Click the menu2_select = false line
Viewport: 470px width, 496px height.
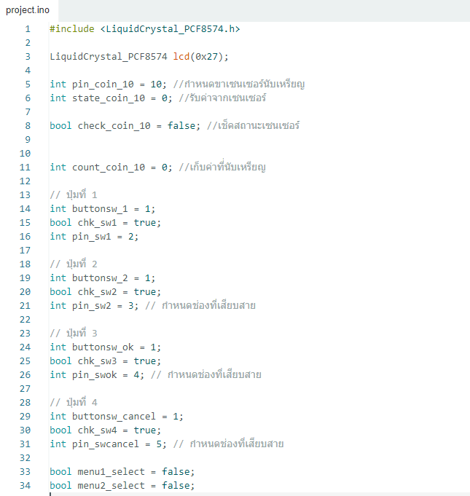122,486
